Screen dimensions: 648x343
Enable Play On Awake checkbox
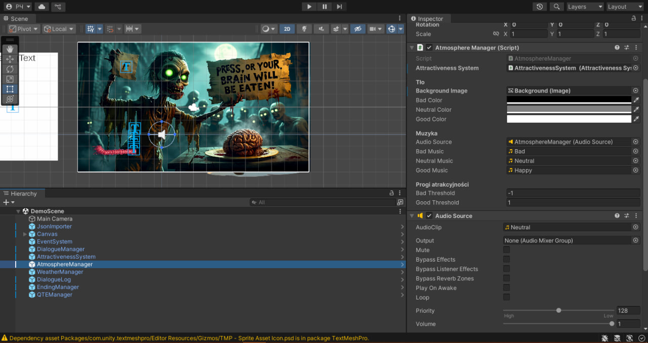pyautogui.click(x=506, y=288)
